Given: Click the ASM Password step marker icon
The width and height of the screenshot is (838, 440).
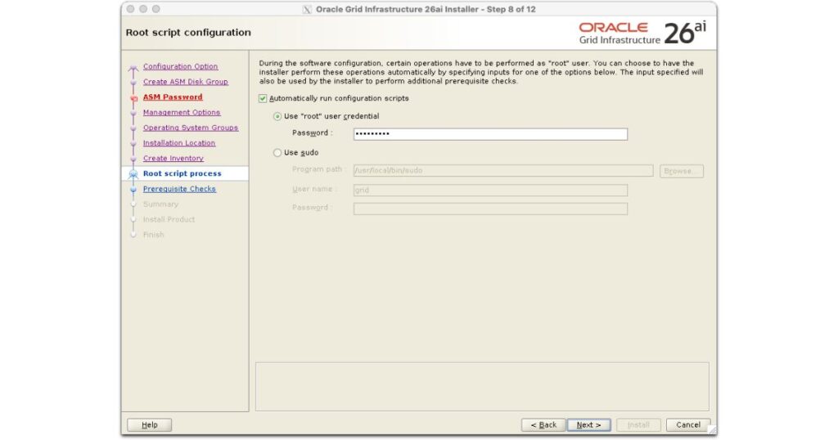Looking at the screenshot, I should (x=133, y=98).
